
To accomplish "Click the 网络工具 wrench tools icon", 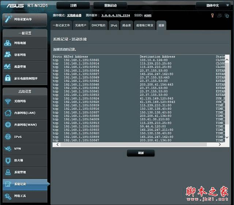I will point(8,196).
